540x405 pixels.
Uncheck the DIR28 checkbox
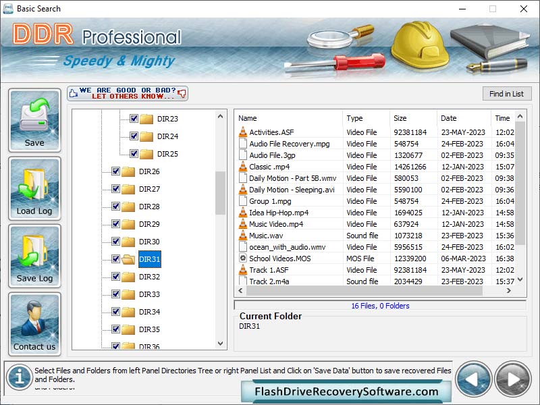pos(115,207)
